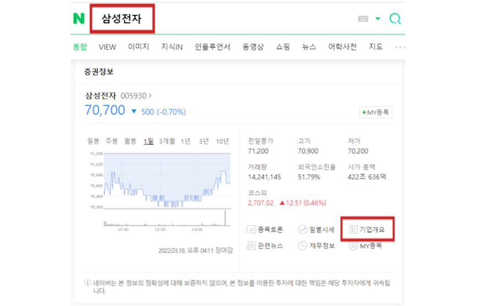Click the search field containing 삼성전자
This screenshot has height=306, width=478.
(122, 19)
